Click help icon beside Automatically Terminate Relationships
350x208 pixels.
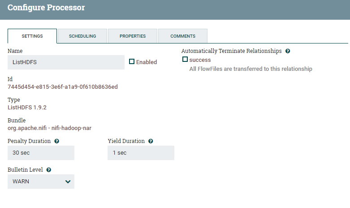coord(288,51)
